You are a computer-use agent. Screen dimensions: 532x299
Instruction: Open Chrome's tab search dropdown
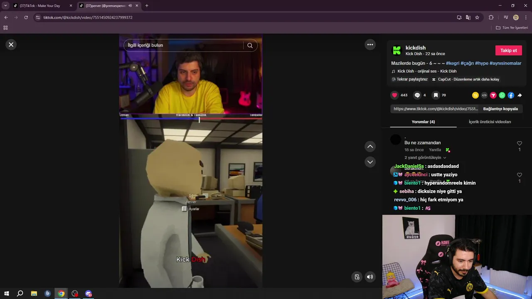(5, 6)
